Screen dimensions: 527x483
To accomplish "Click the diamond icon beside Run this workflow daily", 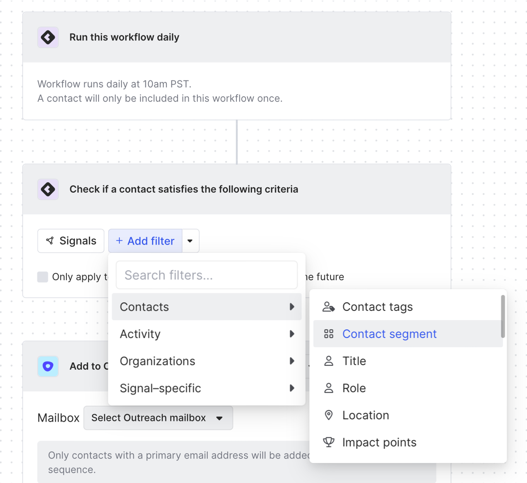I will pyautogui.click(x=48, y=37).
